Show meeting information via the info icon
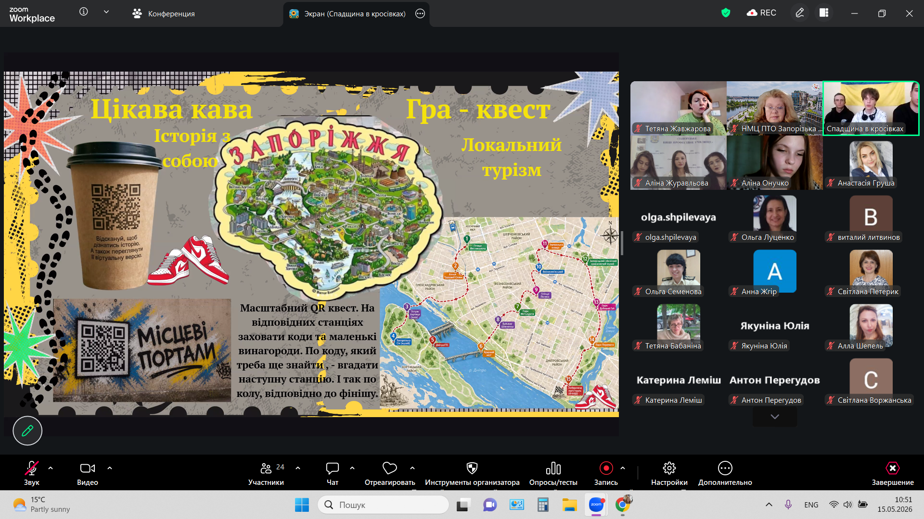The height and width of the screenshot is (519, 924). click(84, 12)
